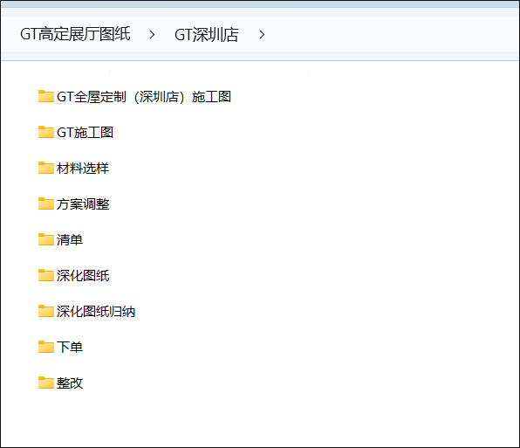Expand chevron after GT高定展厅图纸 breadcrumb
520x448 pixels.
point(152,35)
